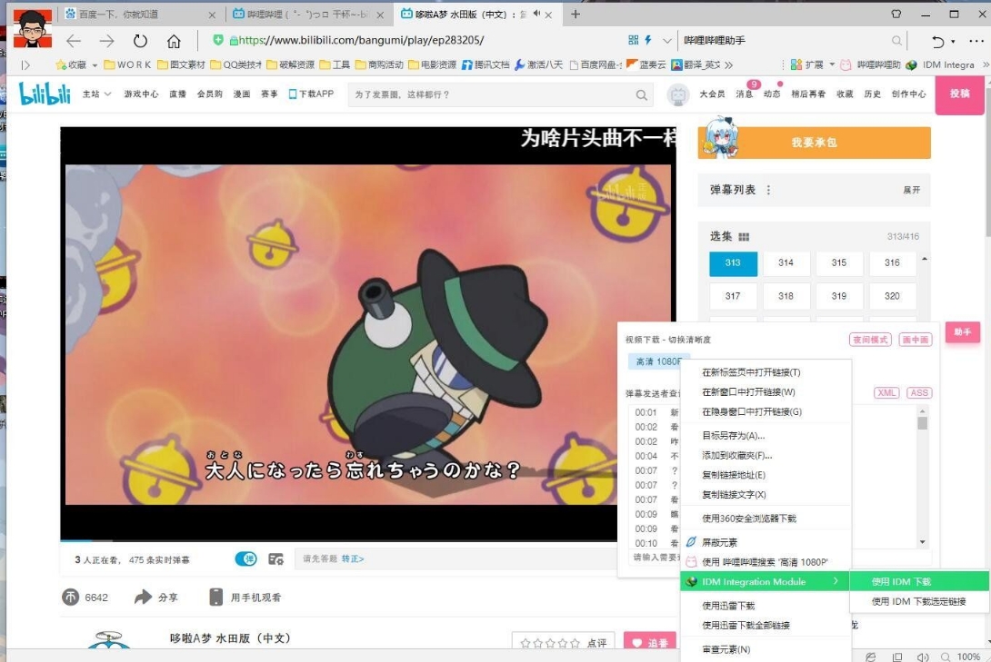Click the browser home icon
991x662 pixels.
click(x=174, y=41)
